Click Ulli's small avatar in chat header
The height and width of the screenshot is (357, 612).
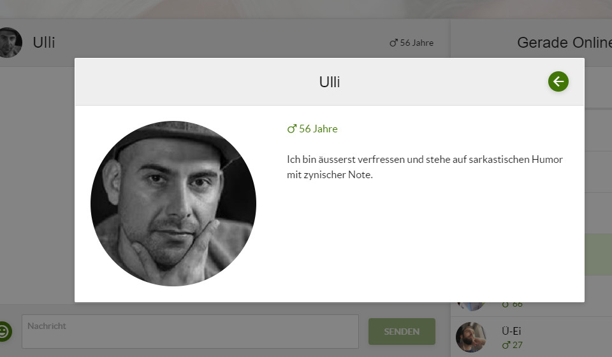[x=10, y=43]
